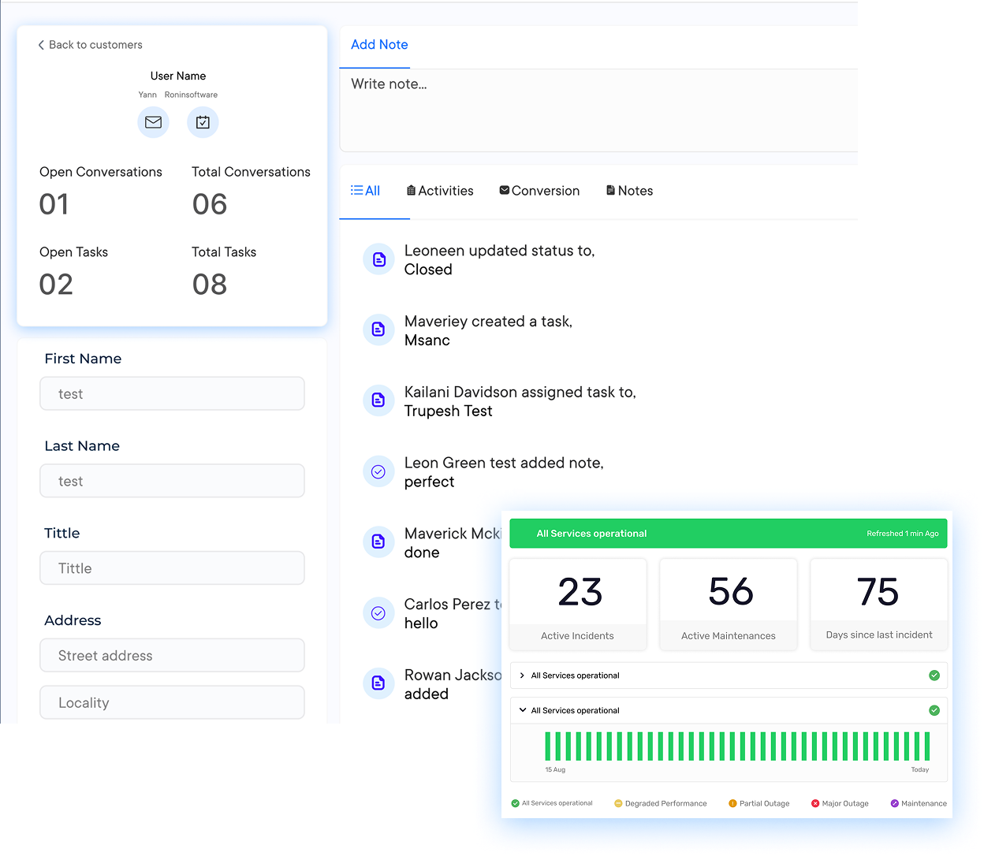Click the document icon beside Kailani Davidson entry
Image resolution: width=984 pixels, height=856 pixels.
tap(378, 400)
